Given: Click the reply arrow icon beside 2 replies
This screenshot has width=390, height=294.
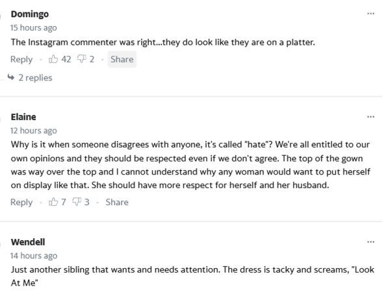Looking at the screenshot, I should (11, 78).
